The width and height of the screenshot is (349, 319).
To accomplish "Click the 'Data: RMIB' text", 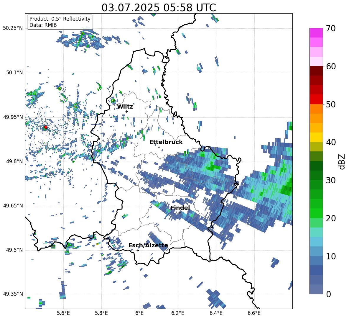I will 43,25.
